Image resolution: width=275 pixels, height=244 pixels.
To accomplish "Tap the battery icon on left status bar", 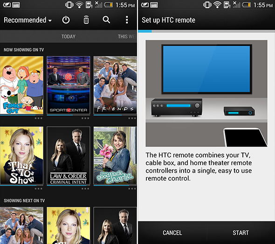I will (x=109, y=5).
